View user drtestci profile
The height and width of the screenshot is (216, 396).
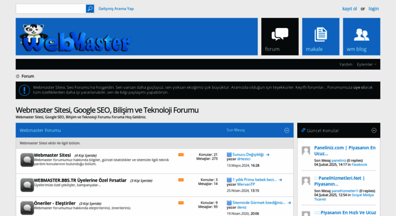click(244, 159)
